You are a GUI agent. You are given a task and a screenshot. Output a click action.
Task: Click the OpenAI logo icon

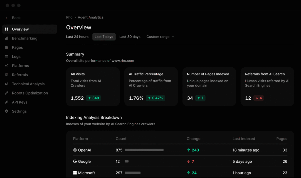point(75,150)
